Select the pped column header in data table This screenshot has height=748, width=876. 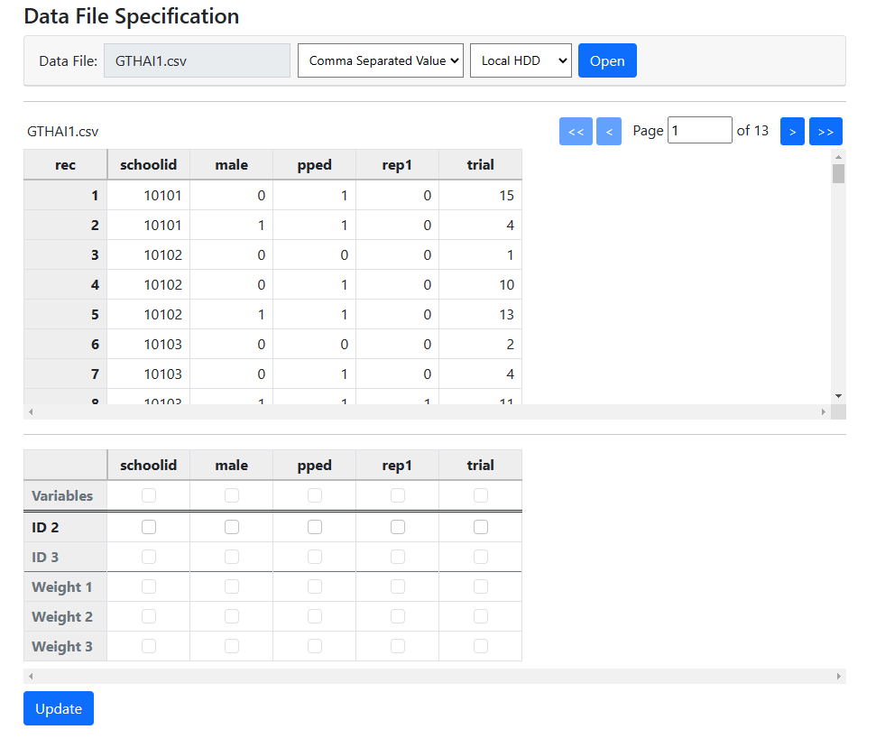315,164
